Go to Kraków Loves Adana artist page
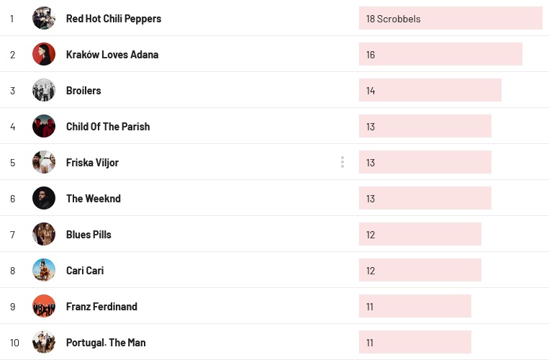 pos(112,55)
